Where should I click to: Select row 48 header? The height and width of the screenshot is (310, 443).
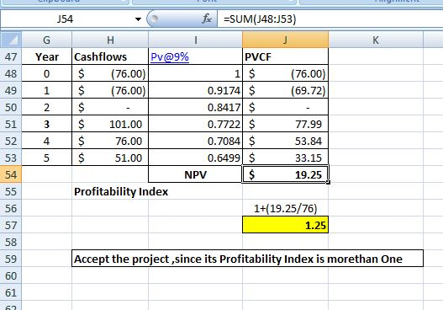(11, 73)
